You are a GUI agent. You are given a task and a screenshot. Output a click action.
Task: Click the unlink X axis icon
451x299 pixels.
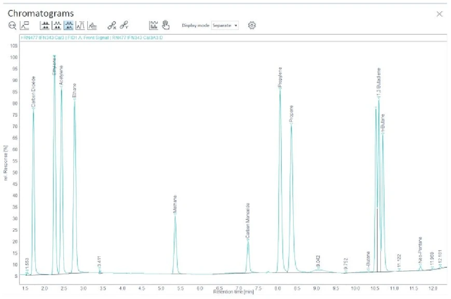pyautogui.click(x=112, y=25)
